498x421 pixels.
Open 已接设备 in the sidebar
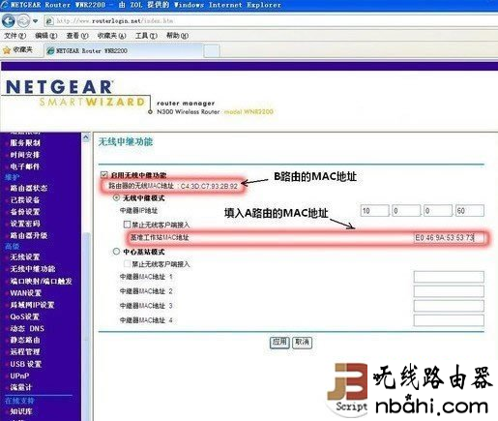click(x=25, y=199)
